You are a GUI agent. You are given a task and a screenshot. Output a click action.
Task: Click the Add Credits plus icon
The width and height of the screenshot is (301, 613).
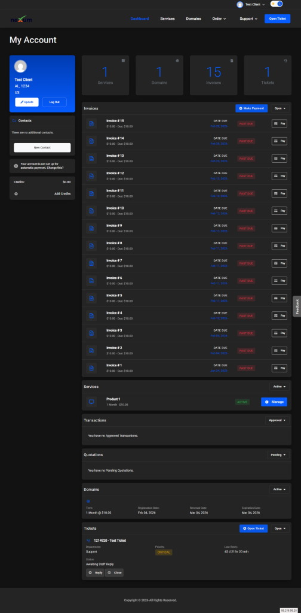point(16,193)
